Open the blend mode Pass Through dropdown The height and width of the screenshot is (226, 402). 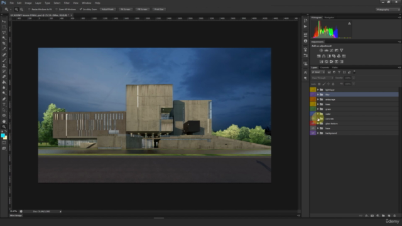(x=322, y=78)
